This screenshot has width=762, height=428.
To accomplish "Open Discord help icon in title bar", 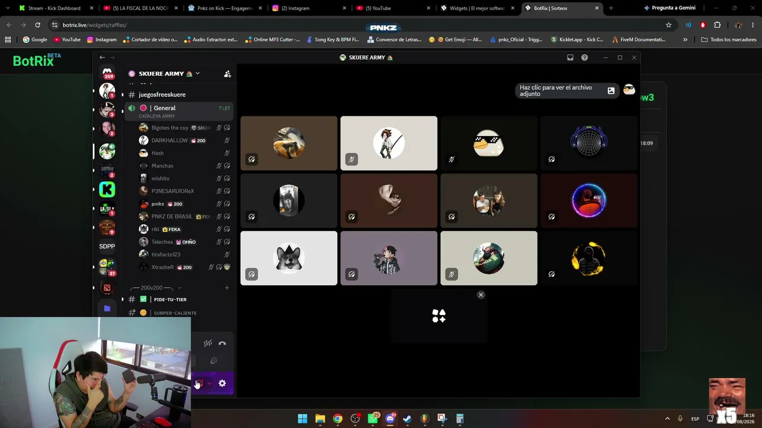I will pyautogui.click(x=585, y=58).
